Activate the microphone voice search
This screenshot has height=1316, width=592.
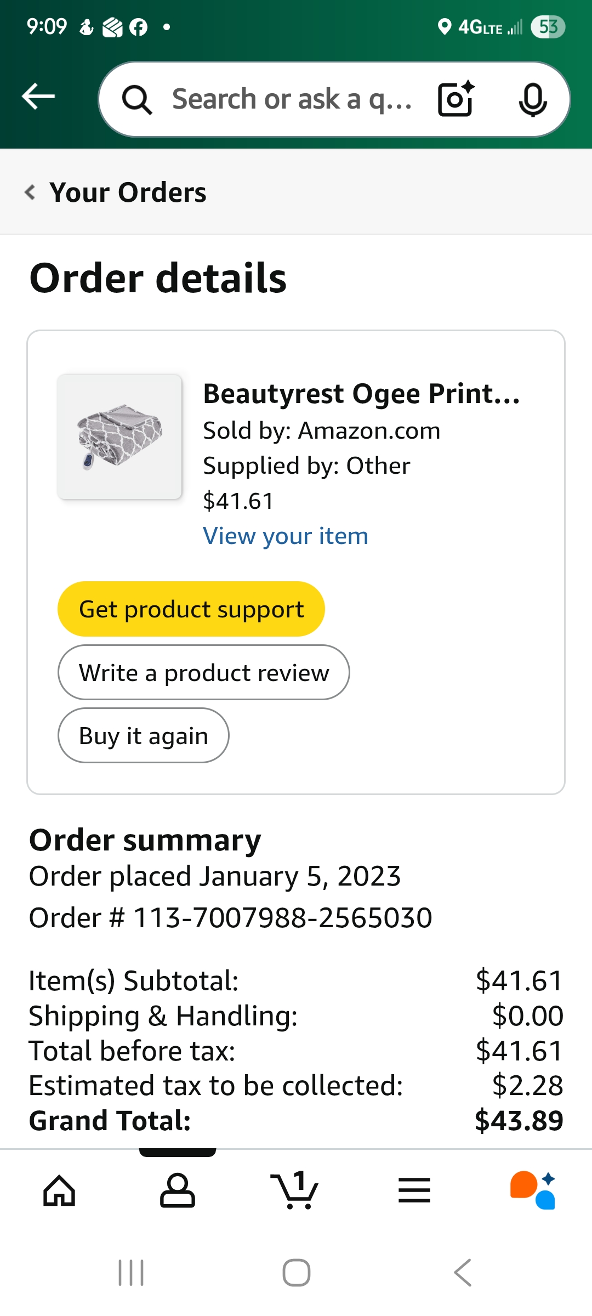pos(533,100)
